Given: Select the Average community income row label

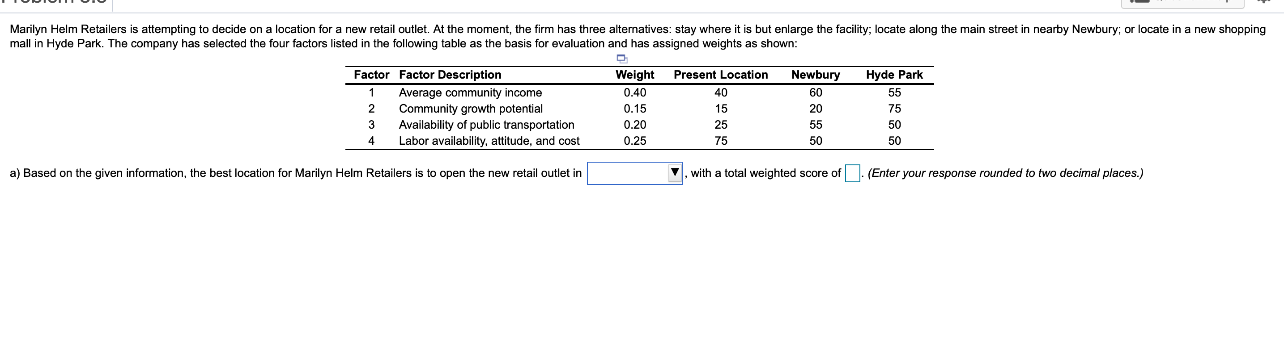Looking at the screenshot, I should click(x=470, y=92).
